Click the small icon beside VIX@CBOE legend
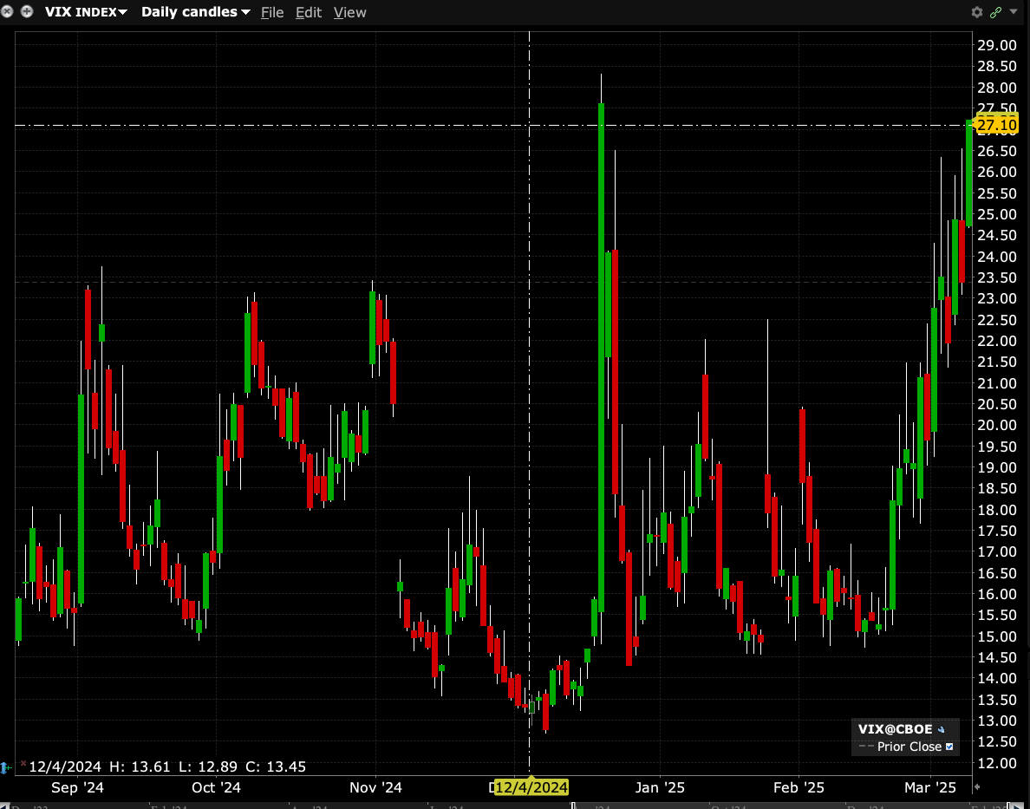1030x809 pixels. coord(942,729)
